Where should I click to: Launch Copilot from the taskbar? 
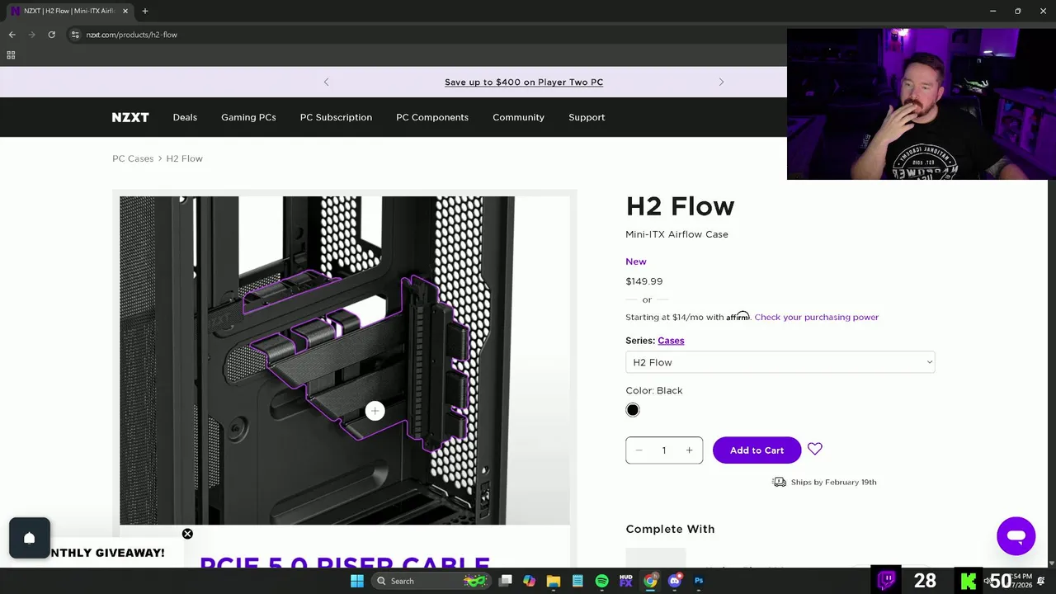click(529, 581)
